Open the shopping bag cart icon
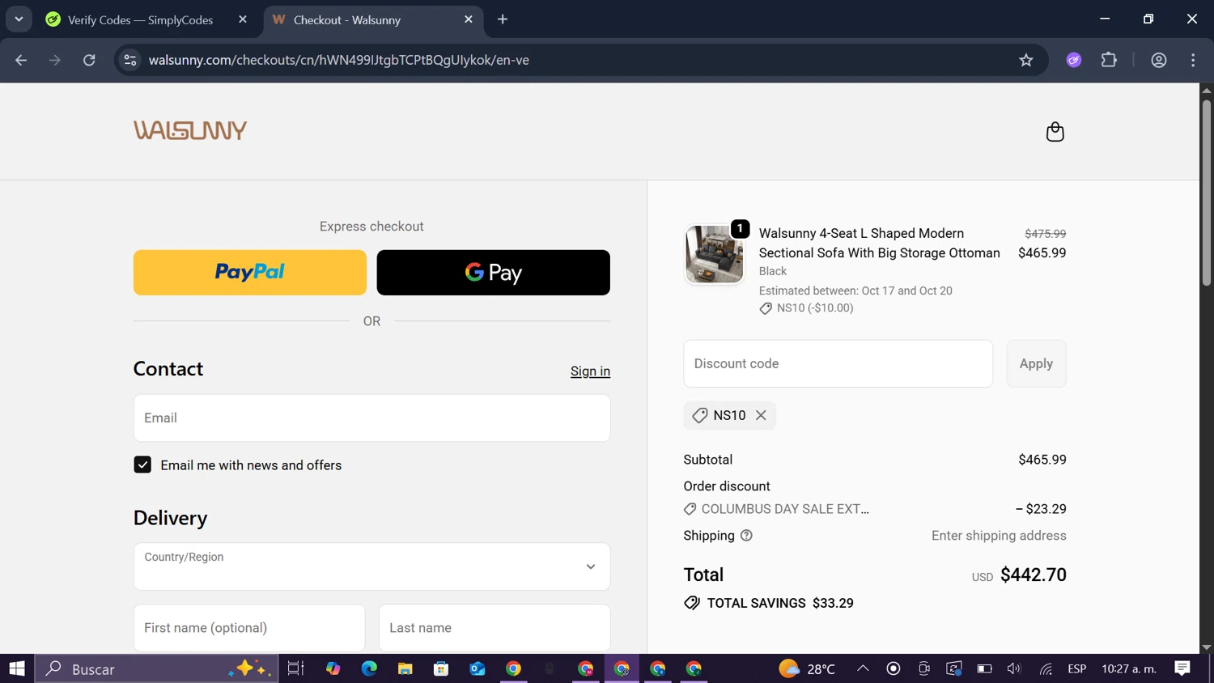Screen dimensions: 1214x683 tap(1055, 132)
